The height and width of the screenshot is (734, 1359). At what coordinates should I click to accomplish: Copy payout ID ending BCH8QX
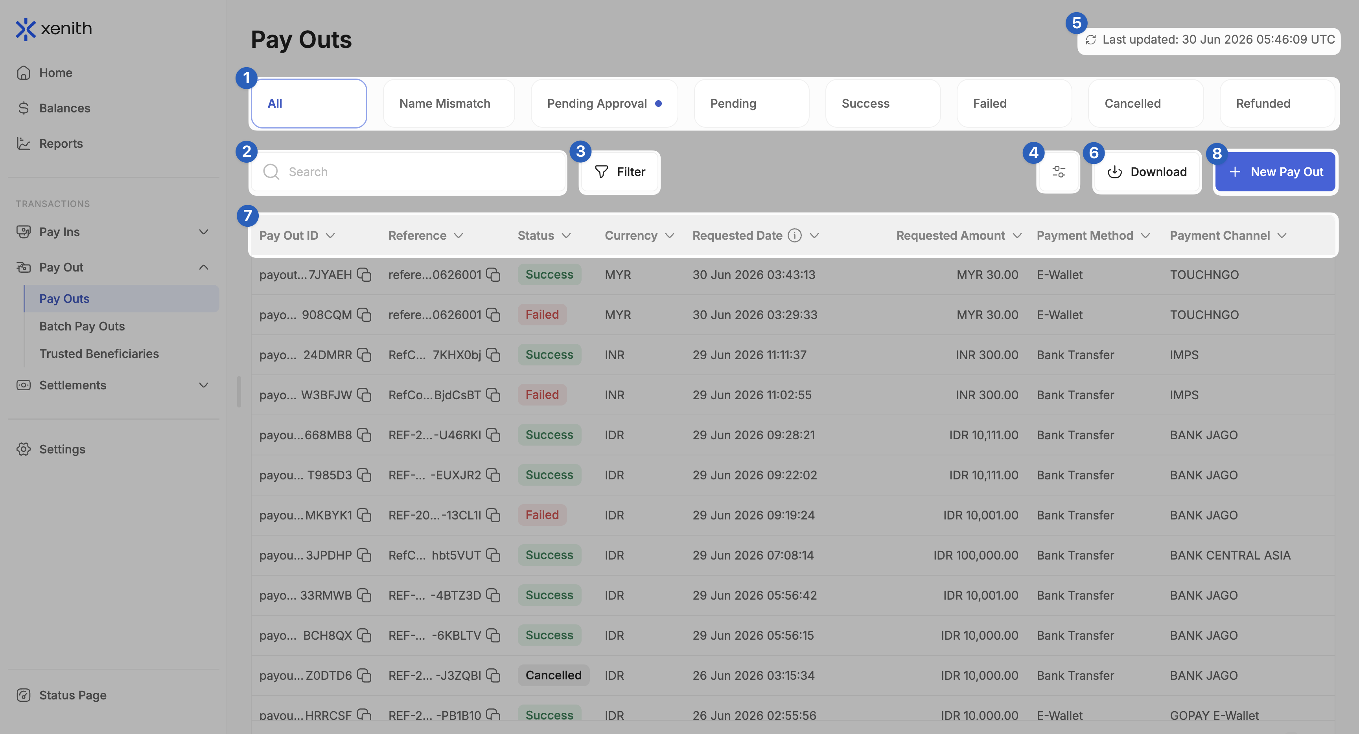click(x=364, y=635)
